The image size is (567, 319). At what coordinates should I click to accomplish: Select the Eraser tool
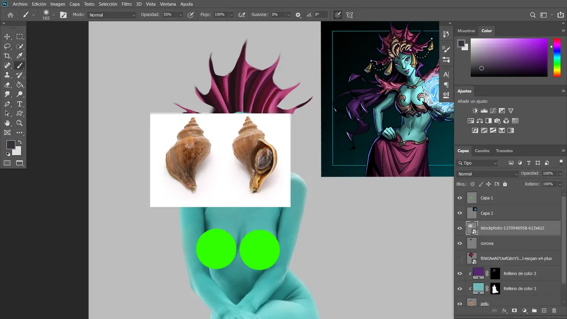click(7, 85)
